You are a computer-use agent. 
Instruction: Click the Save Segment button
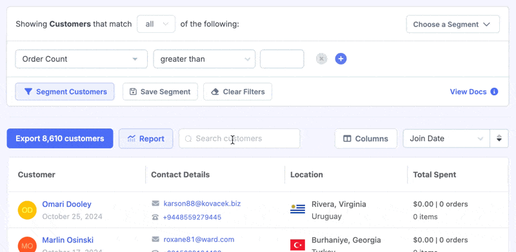(x=160, y=92)
